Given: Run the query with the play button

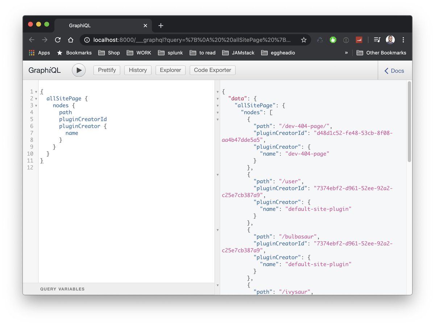Looking at the screenshot, I should click(79, 70).
